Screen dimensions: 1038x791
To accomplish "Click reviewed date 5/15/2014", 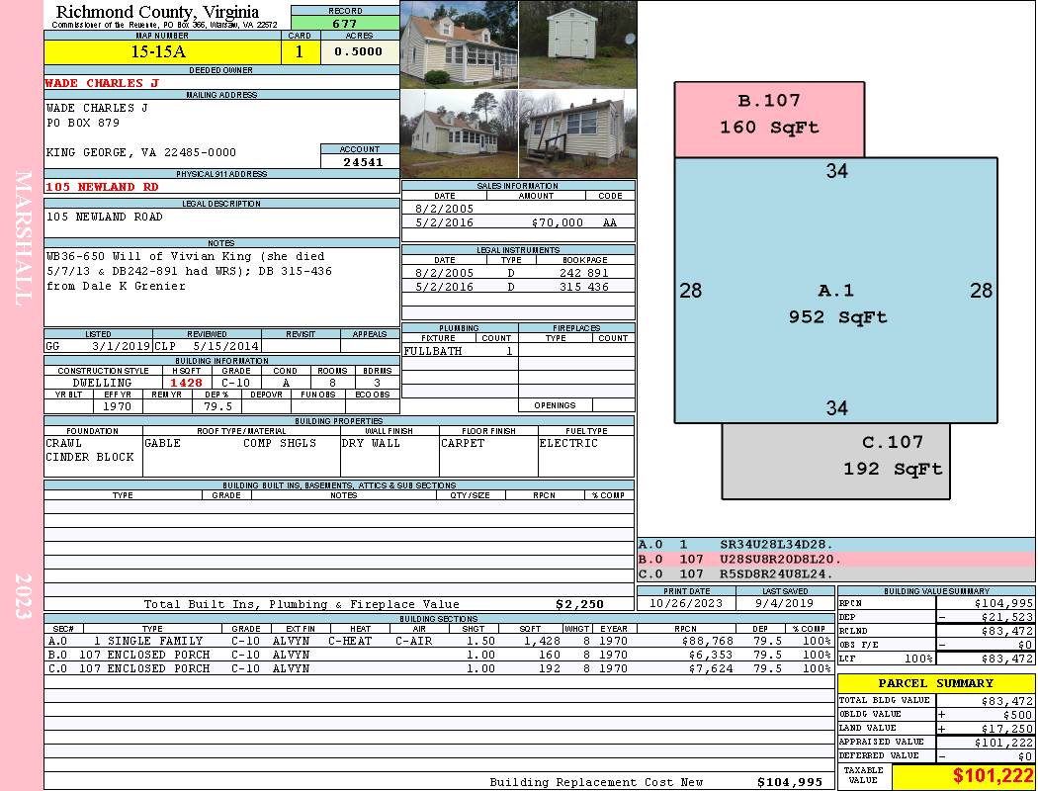I will tap(225, 346).
